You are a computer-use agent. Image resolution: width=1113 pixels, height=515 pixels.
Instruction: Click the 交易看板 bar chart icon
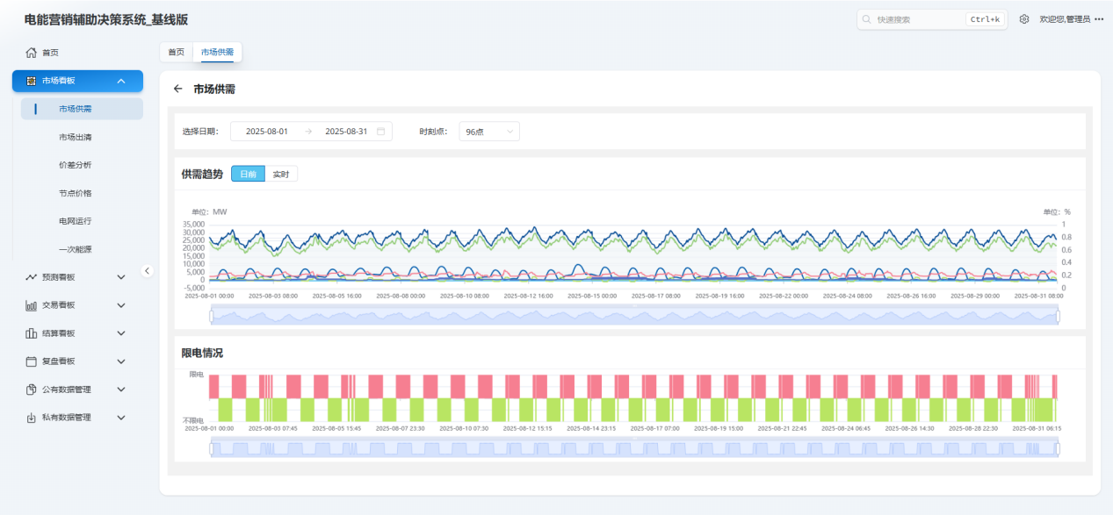32,305
